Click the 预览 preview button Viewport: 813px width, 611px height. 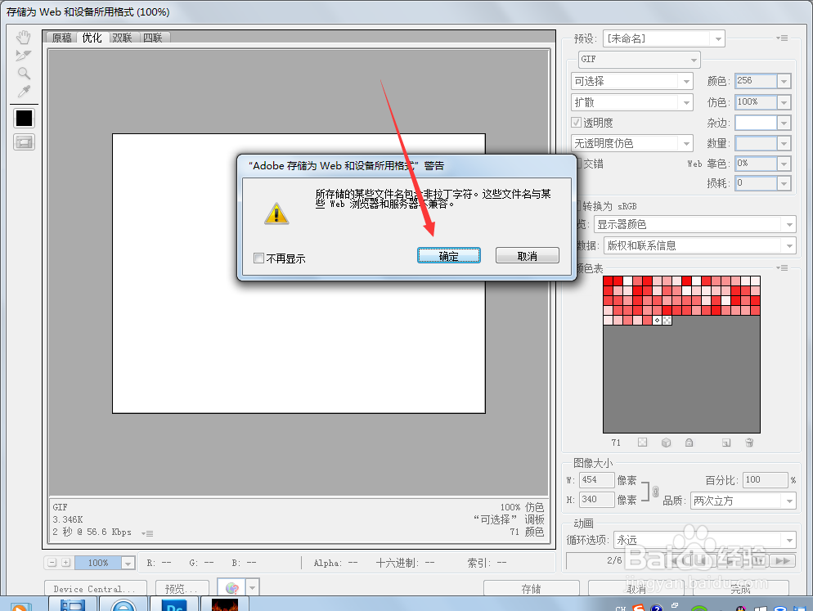[x=182, y=589]
